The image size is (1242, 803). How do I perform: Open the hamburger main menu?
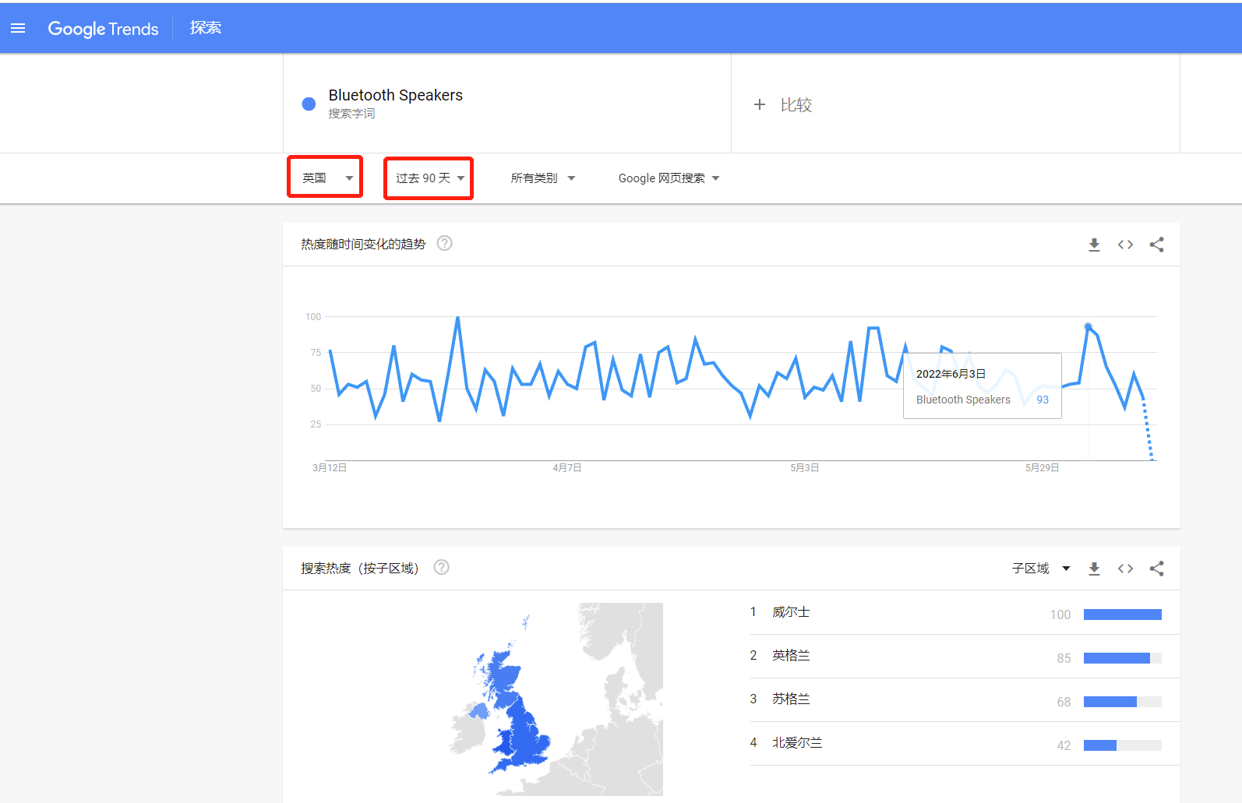pyautogui.click(x=18, y=28)
